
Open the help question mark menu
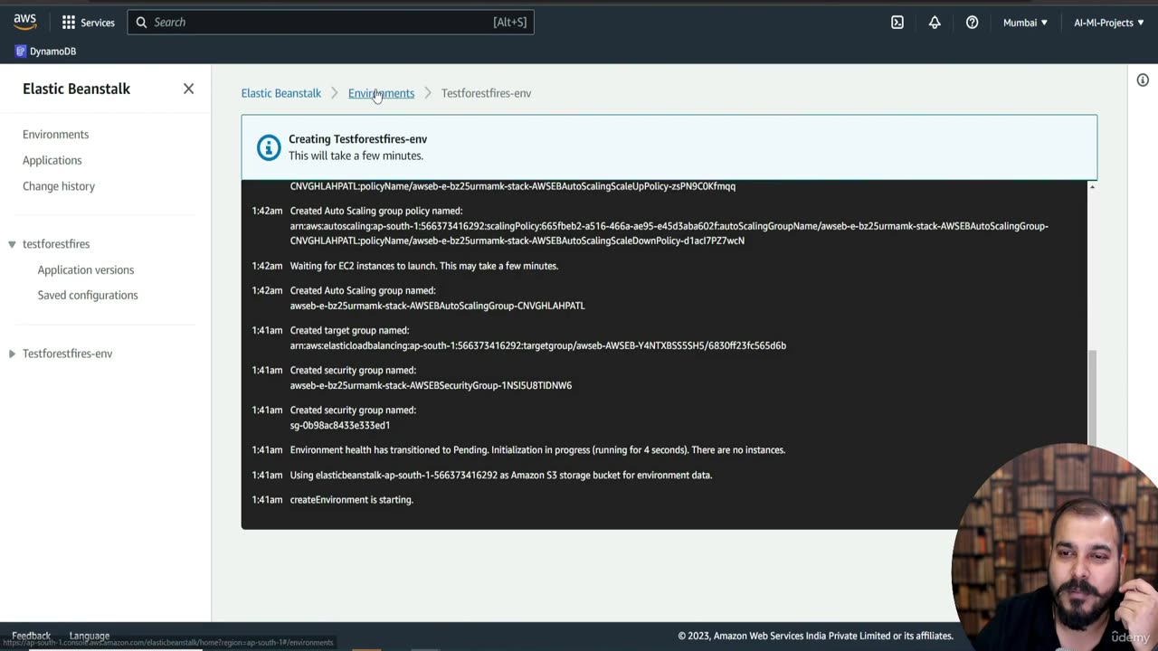[x=972, y=23]
